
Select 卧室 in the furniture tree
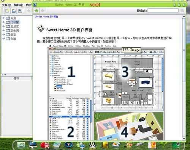tap(13, 35)
